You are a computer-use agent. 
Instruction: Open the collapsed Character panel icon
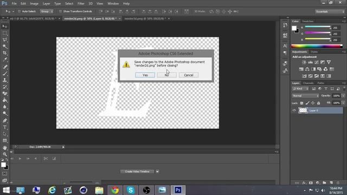(x=285, y=45)
